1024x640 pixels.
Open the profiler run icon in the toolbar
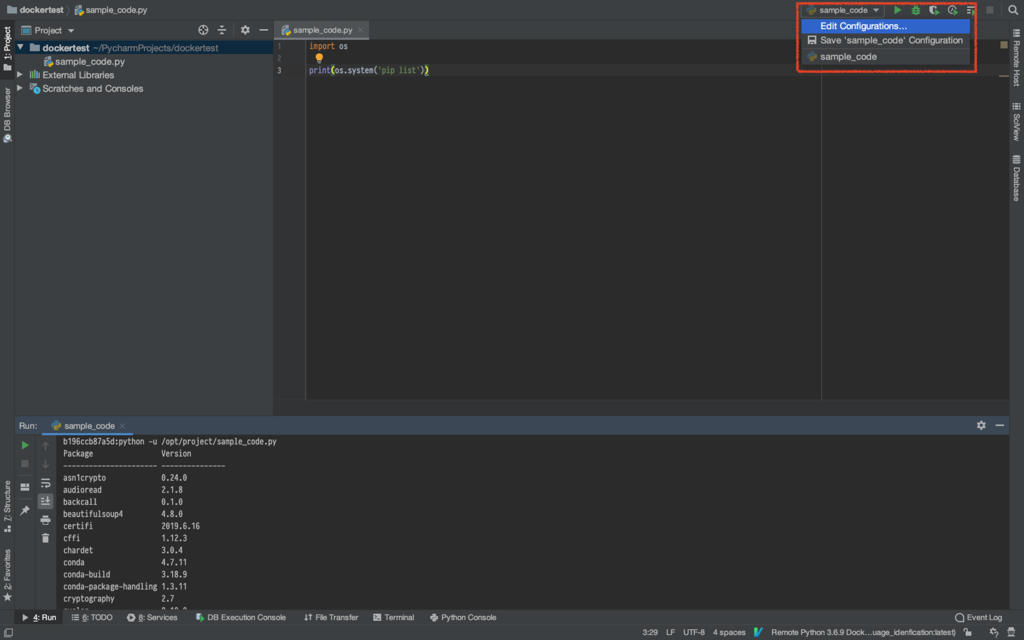(952, 10)
